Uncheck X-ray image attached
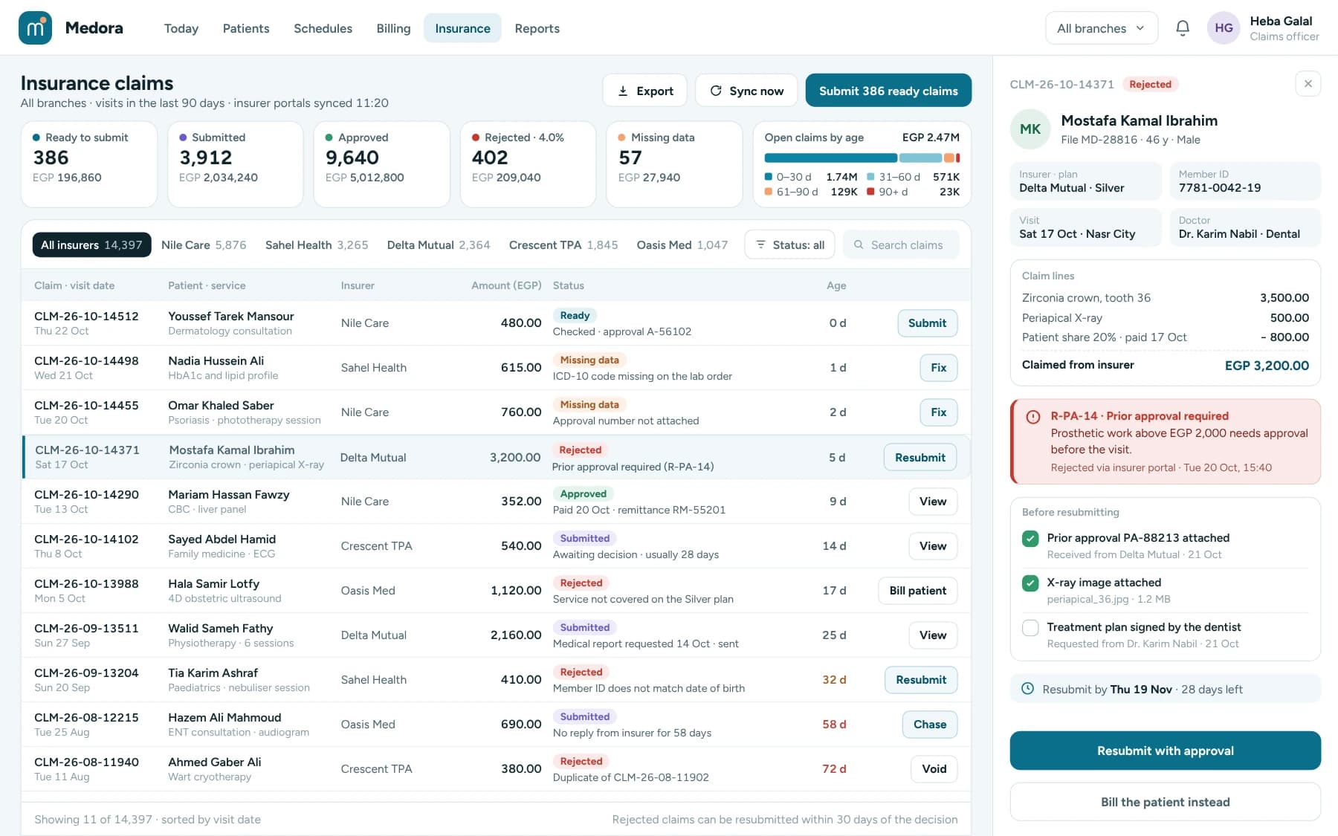 [1030, 583]
